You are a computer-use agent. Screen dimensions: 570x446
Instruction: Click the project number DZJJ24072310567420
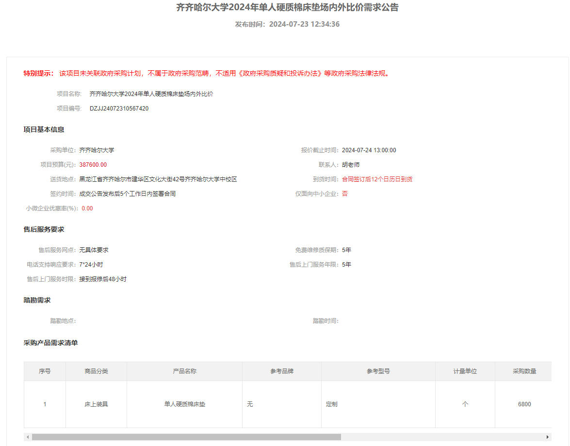coord(119,109)
